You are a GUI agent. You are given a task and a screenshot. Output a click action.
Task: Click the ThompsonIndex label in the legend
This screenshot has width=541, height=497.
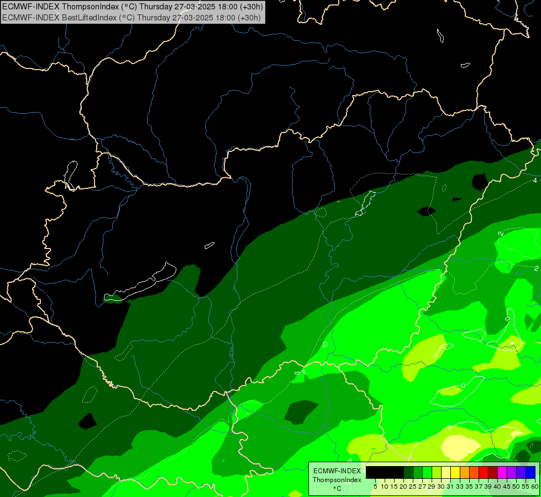point(337,480)
